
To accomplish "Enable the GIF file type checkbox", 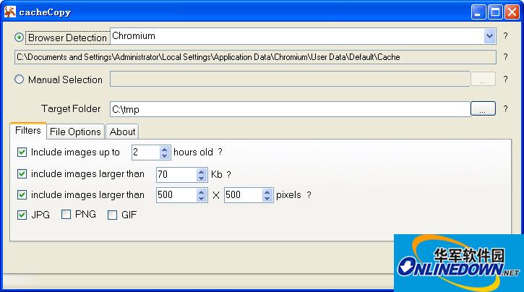I will 112,215.
